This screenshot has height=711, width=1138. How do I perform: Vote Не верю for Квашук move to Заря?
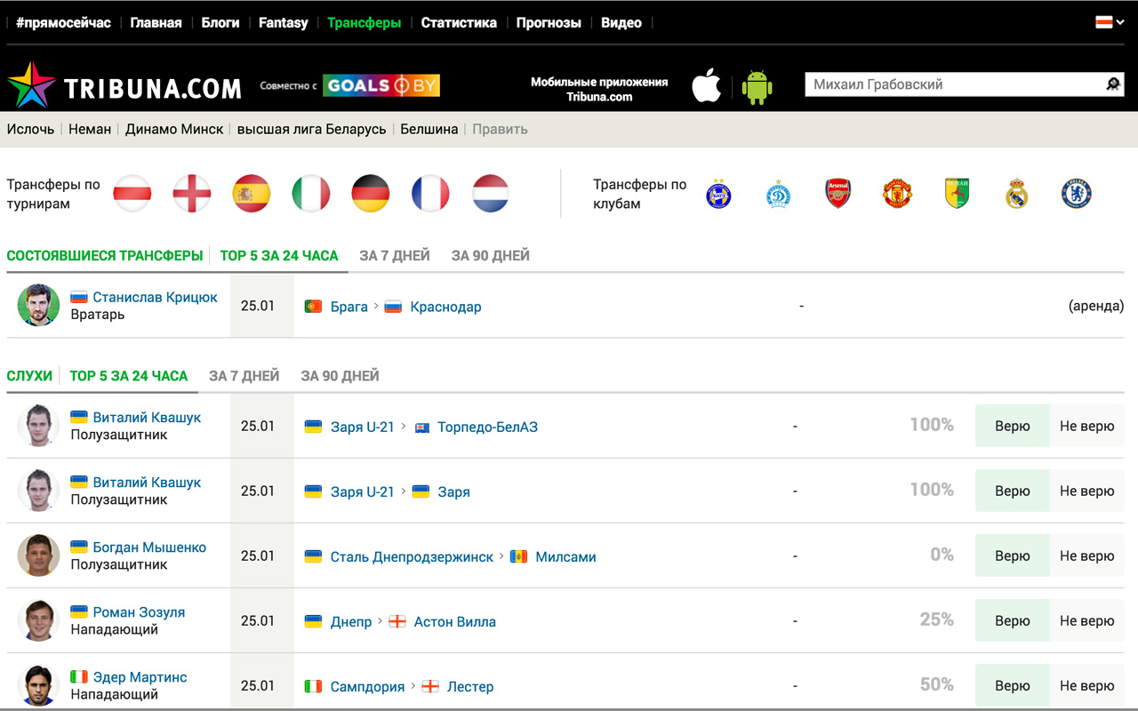pyautogui.click(x=1087, y=491)
